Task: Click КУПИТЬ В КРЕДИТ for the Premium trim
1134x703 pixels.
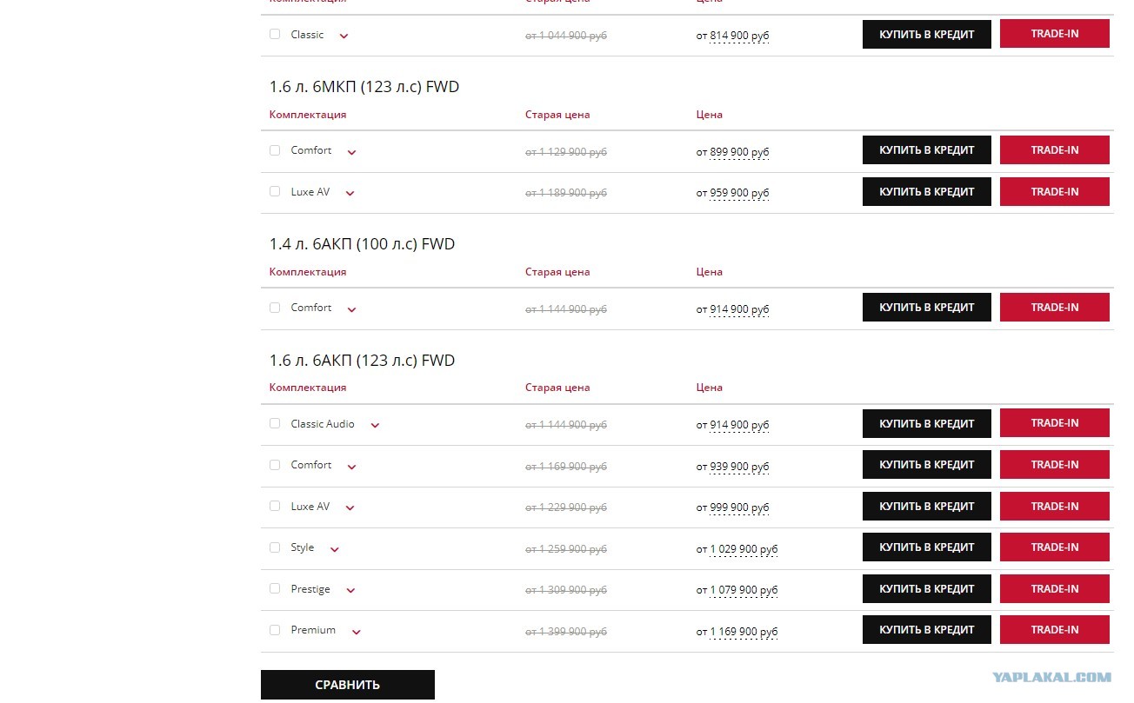Action: coord(927,630)
